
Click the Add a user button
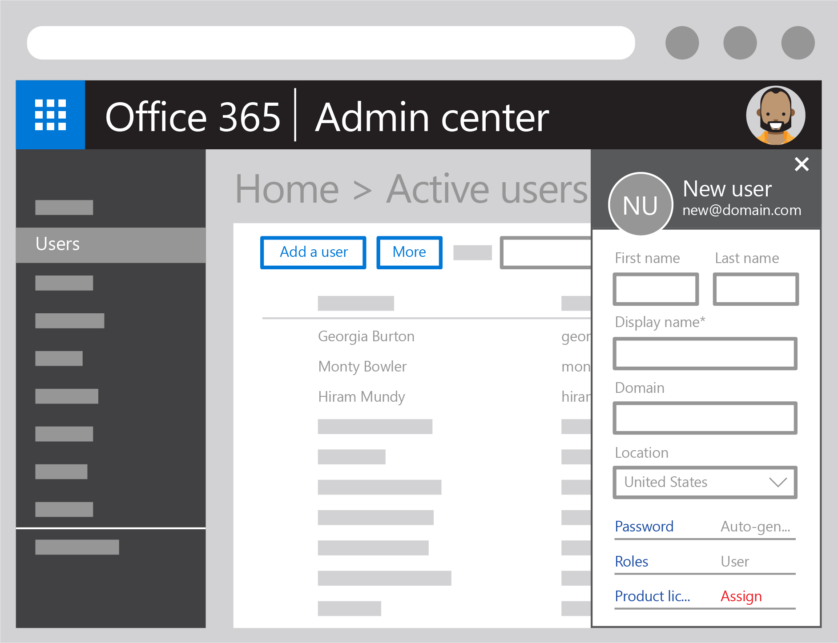coord(313,252)
